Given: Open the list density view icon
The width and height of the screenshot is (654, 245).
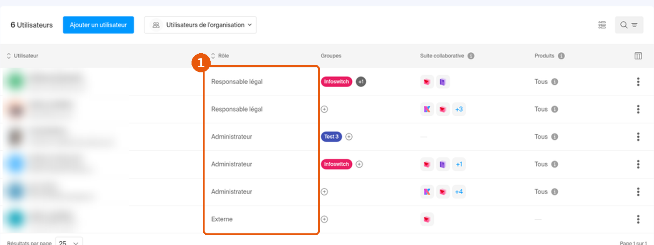Looking at the screenshot, I should click(x=602, y=25).
